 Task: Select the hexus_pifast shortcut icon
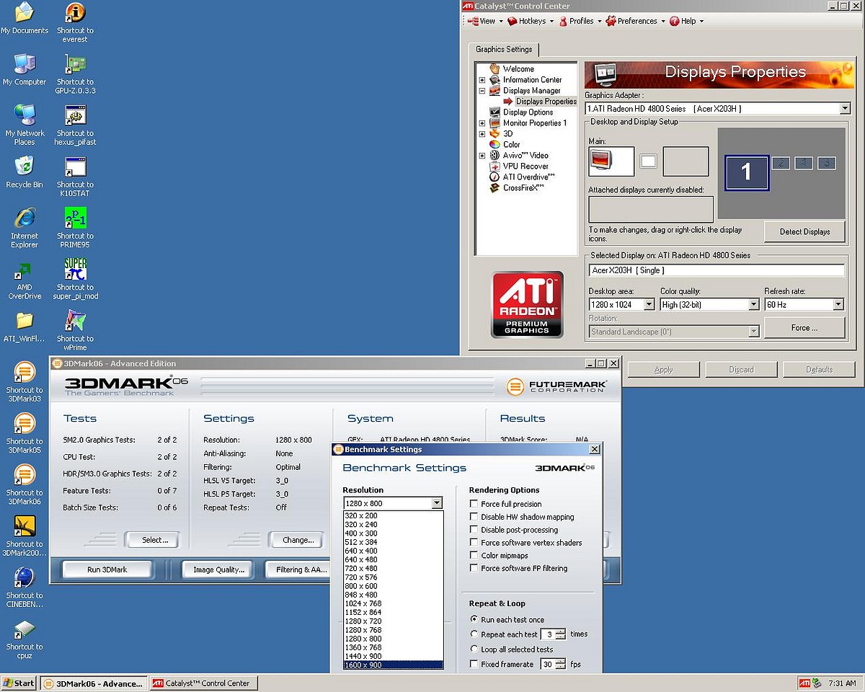(x=75, y=125)
